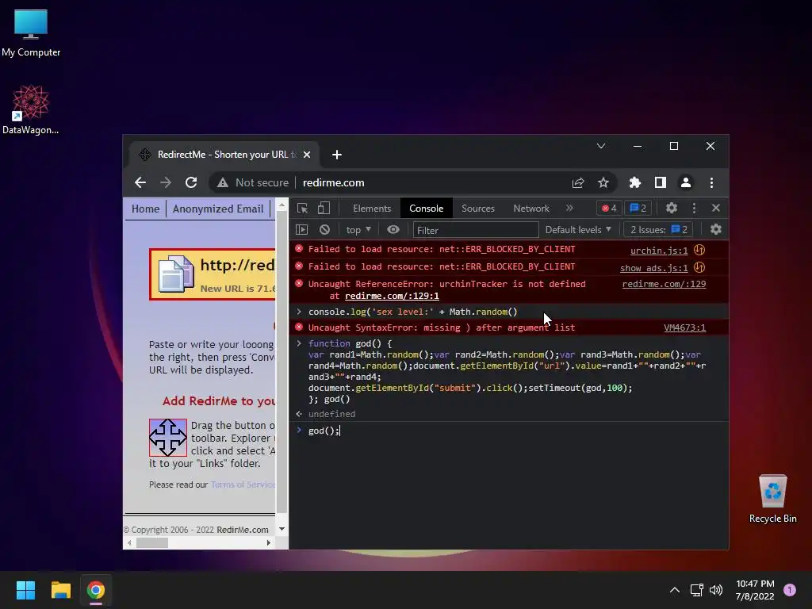
Task: Open File Explorer from taskbar
Action: [60, 590]
